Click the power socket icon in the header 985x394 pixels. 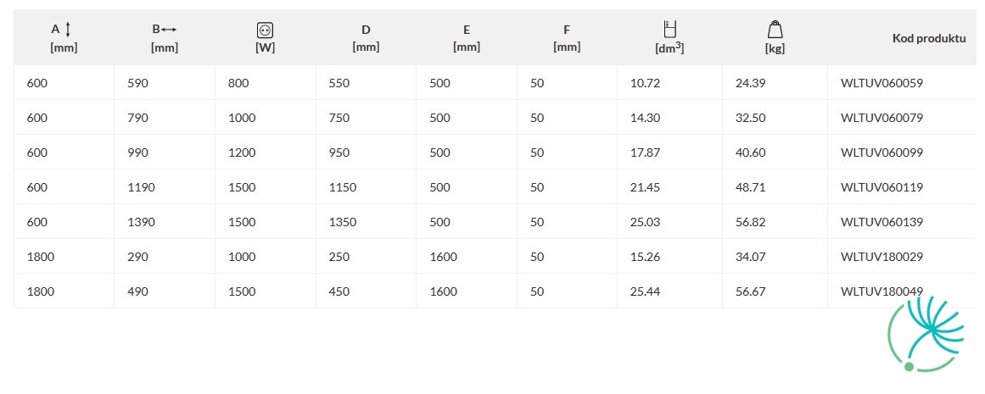(x=265, y=31)
